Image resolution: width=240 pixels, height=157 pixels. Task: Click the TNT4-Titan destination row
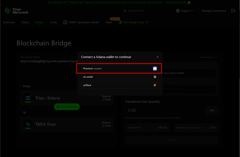pyautogui.click(x=67, y=124)
